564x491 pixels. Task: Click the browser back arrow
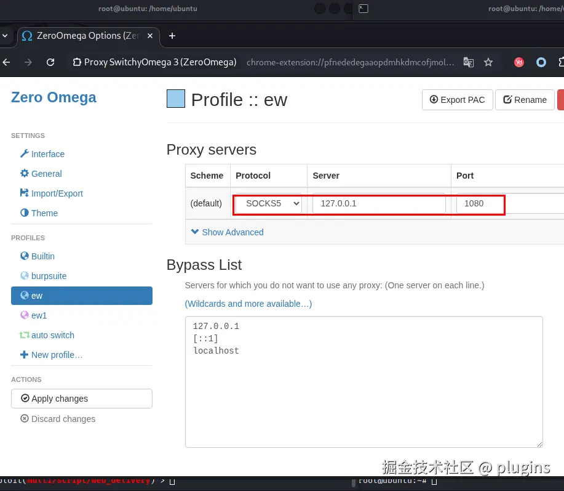pos(6,62)
